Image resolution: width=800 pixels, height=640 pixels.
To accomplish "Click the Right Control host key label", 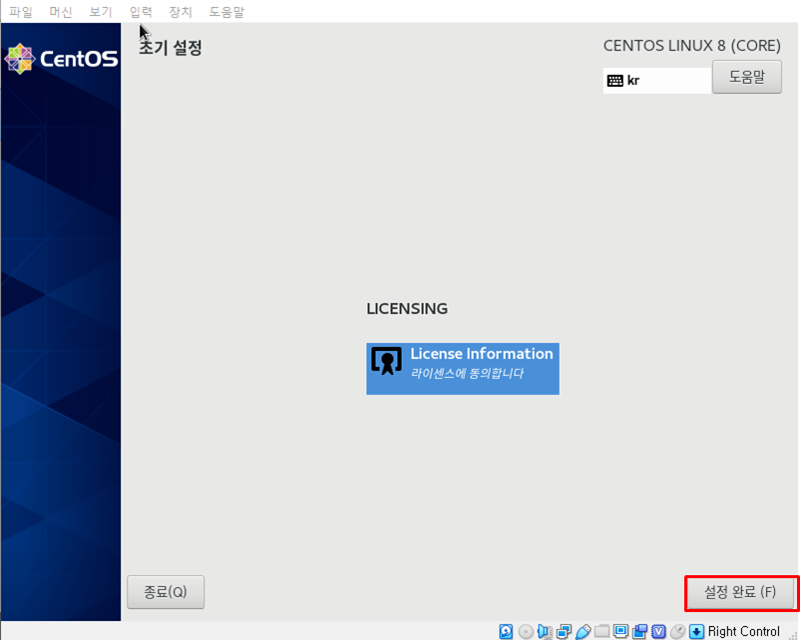I will [743, 631].
